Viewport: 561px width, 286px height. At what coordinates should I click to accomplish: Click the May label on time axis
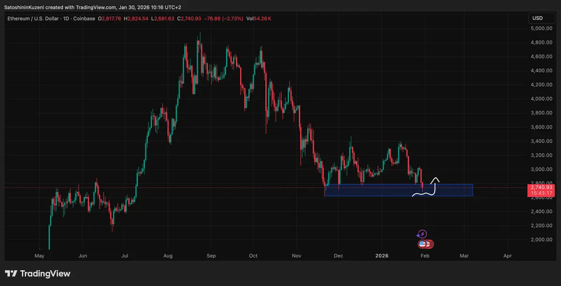tap(40, 256)
